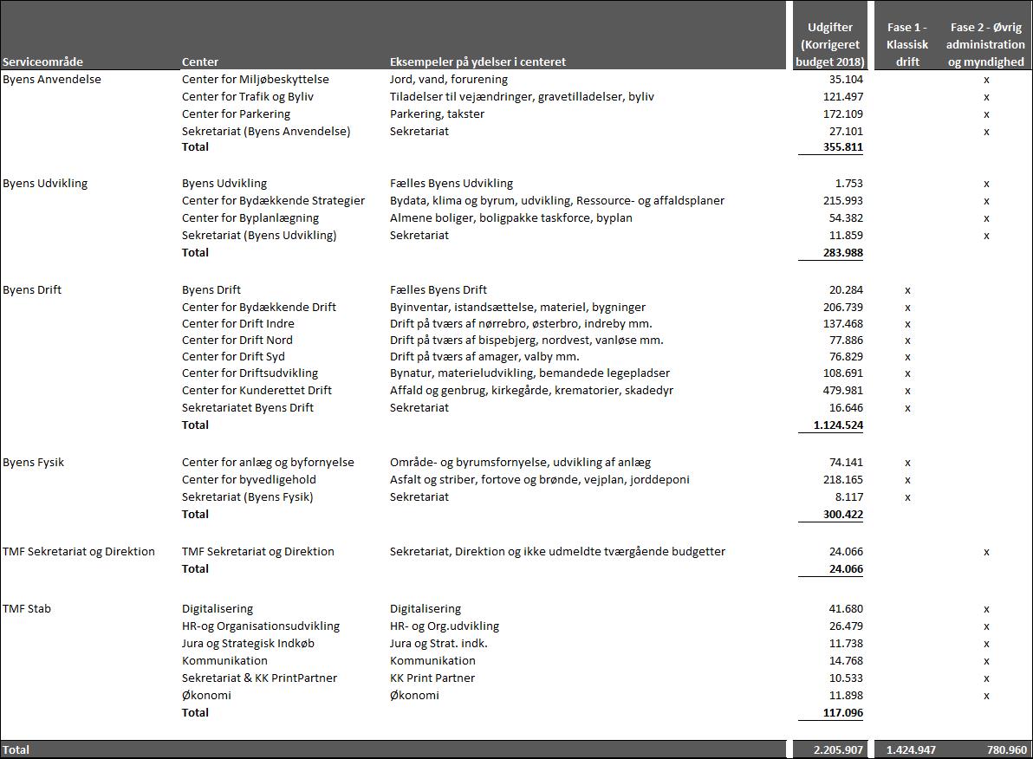
Task: Select 'Fase 2 - Øvrig administration og myndighed' header
Action: tap(985, 44)
